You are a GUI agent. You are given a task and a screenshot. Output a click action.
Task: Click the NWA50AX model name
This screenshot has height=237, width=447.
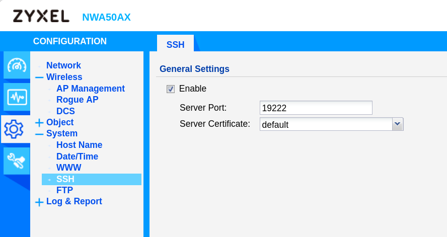[106, 18]
